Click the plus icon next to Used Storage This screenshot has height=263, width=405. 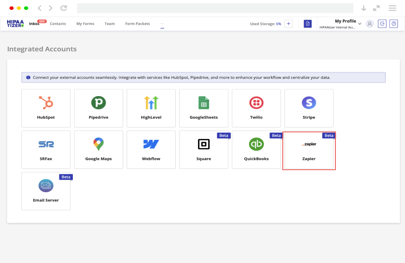[x=289, y=24]
